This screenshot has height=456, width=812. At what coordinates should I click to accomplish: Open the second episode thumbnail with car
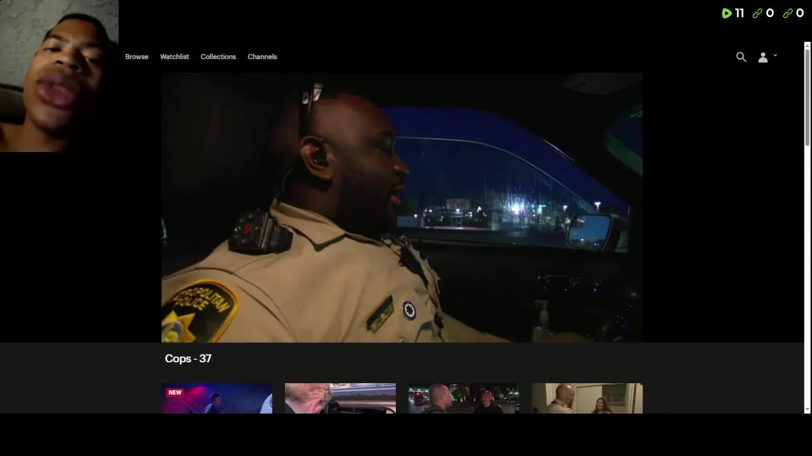click(340, 398)
